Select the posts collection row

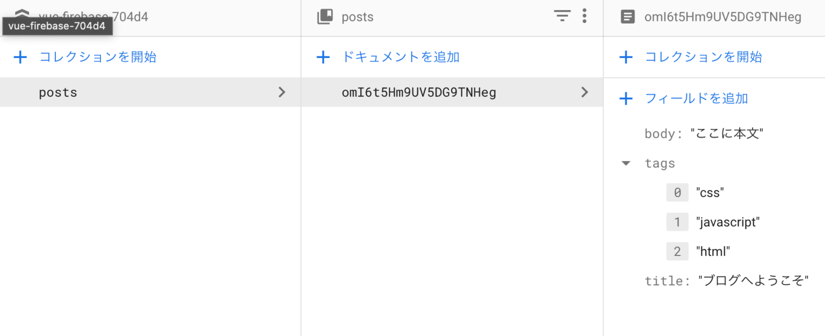click(58, 92)
